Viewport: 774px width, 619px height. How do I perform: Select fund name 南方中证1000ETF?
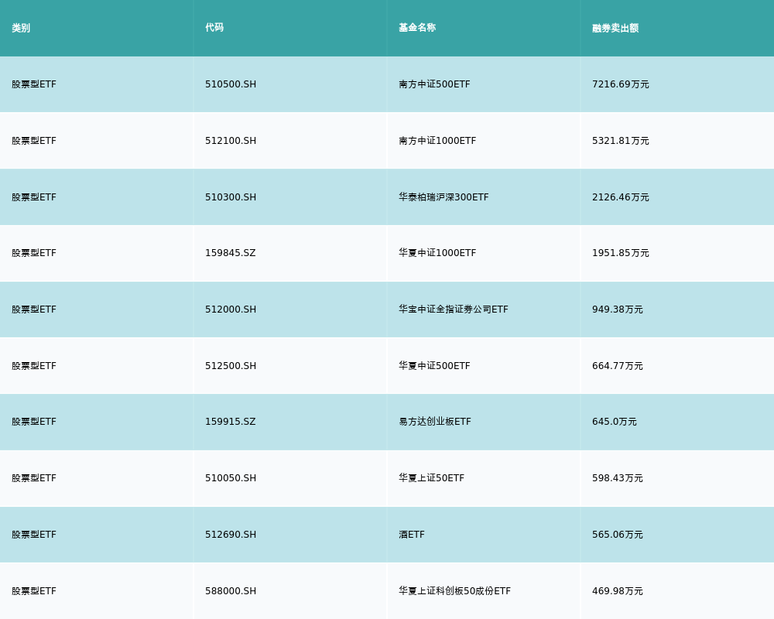(x=437, y=141)
